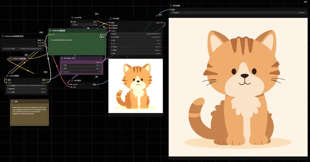Click the small circle icon in green CLIP node
310x162 pixels.
point(100,37)
